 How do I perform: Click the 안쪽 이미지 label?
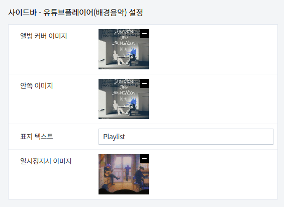[x=36, y=85]
